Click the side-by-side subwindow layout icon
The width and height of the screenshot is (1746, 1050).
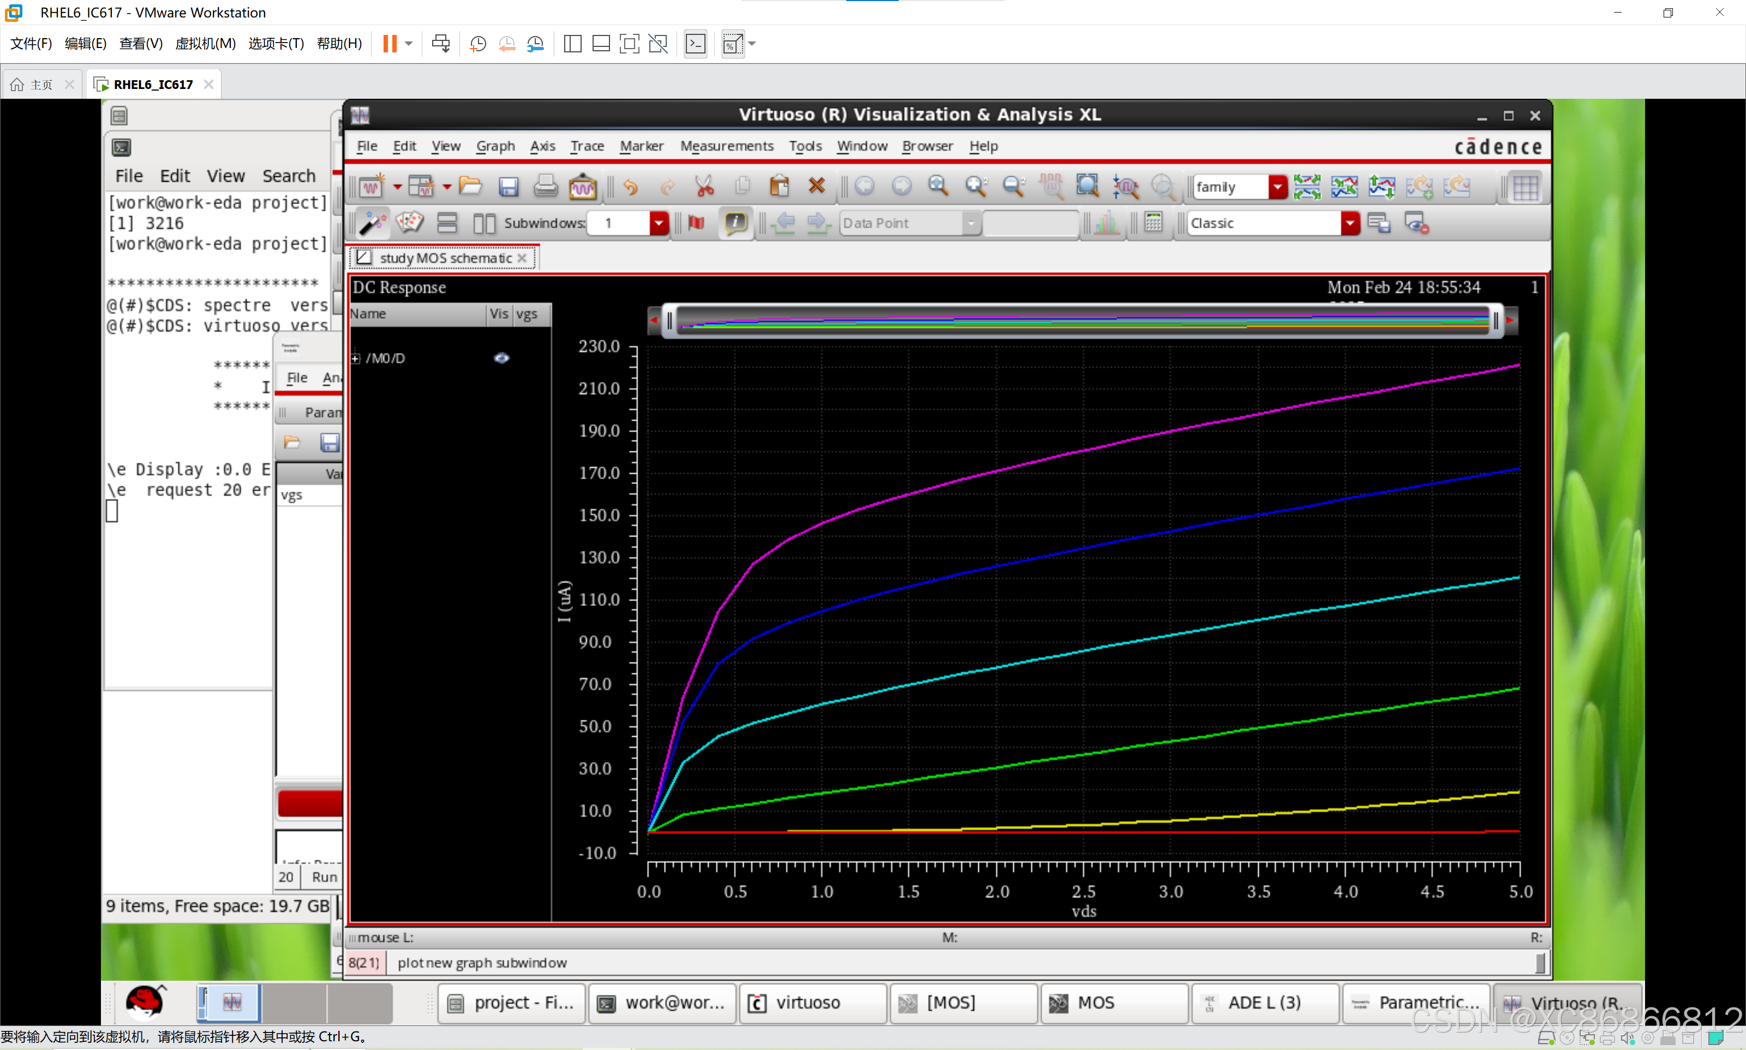pos(484,224)
